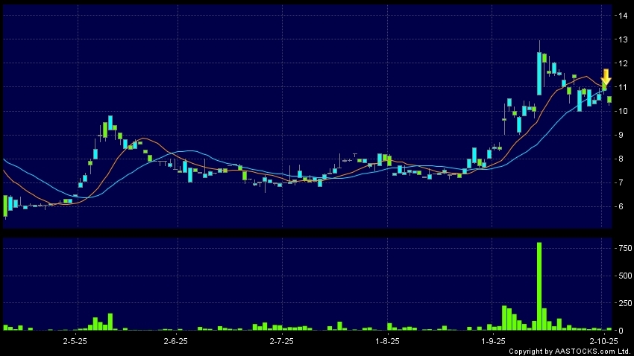Click the 250 volume axis label

coord(621,303)
